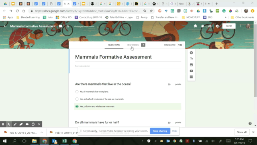Click the Screencastify timer icon
The height and width of the screenshot is (145, 257).
pyautogui.click(x=33, y=124)
